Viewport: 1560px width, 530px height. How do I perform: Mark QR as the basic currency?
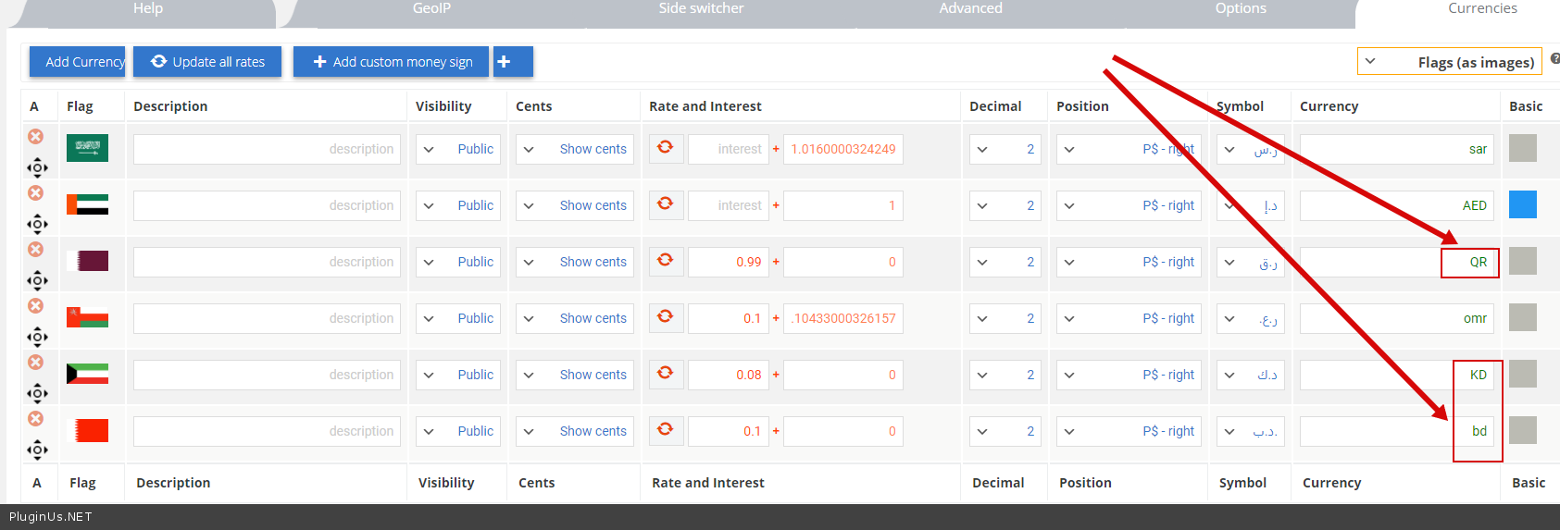(x=1522, y=261)
